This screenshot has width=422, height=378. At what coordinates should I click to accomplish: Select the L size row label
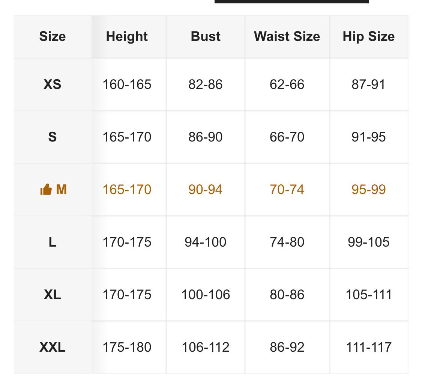pos(53,242)
